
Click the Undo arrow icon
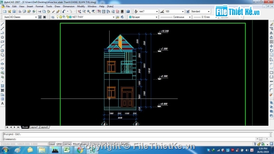tap(64, 12)
